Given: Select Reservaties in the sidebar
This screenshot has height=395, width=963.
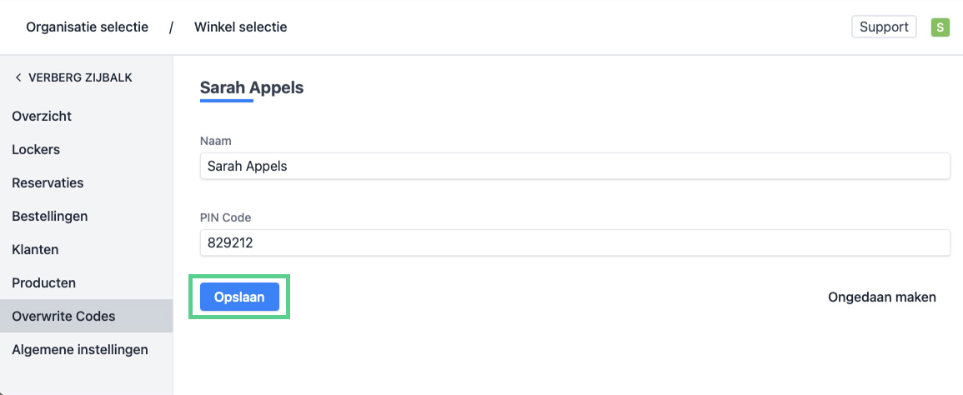Looking at the screenshot, I should [48, 182].
